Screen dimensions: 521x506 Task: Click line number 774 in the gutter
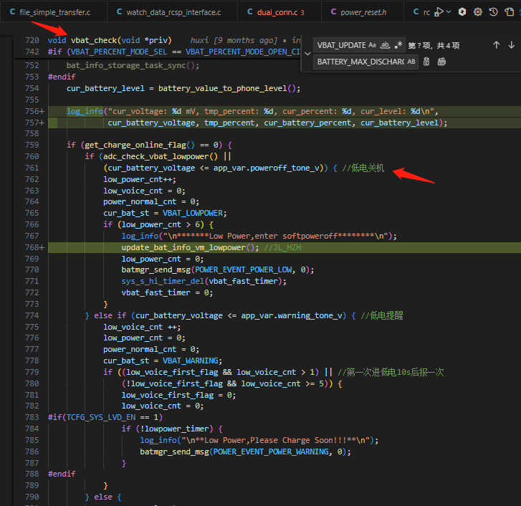point(32,315)
